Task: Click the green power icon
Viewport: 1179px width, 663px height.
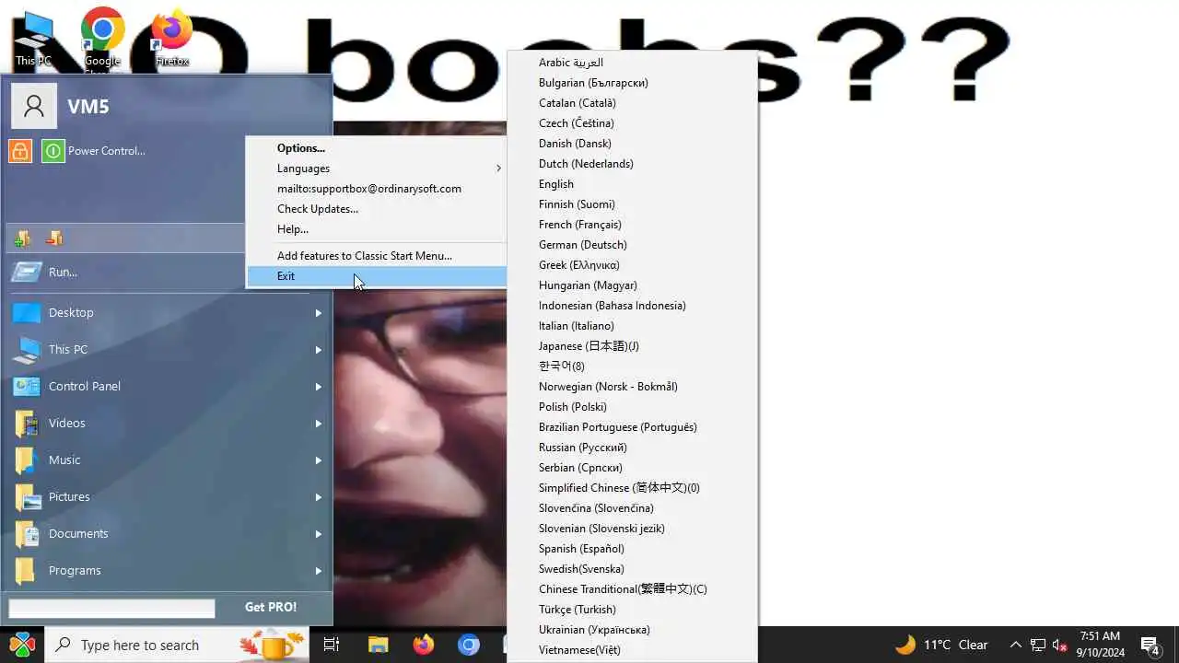Action: (x=53, y=151)
